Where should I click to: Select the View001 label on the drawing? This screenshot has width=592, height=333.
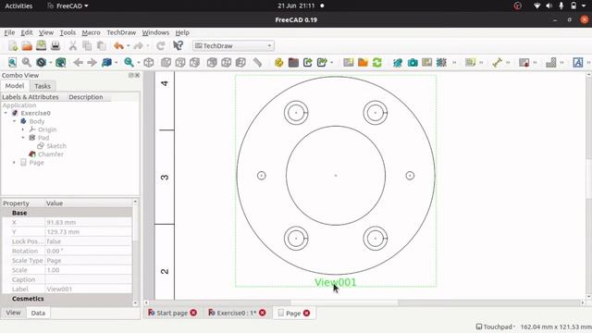coord(335,282)
